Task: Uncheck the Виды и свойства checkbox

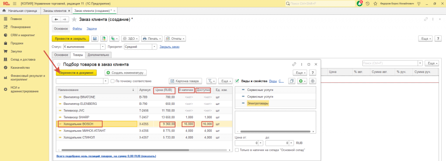Action: pyautogui.click(x=237, y=81)
